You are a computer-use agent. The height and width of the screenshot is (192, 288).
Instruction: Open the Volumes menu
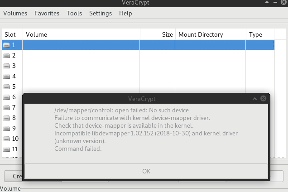click(15, 13)
